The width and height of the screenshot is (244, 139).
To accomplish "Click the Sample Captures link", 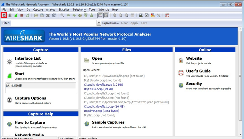I will (108, 122).
